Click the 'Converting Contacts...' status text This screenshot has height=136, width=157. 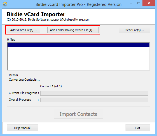24,80
